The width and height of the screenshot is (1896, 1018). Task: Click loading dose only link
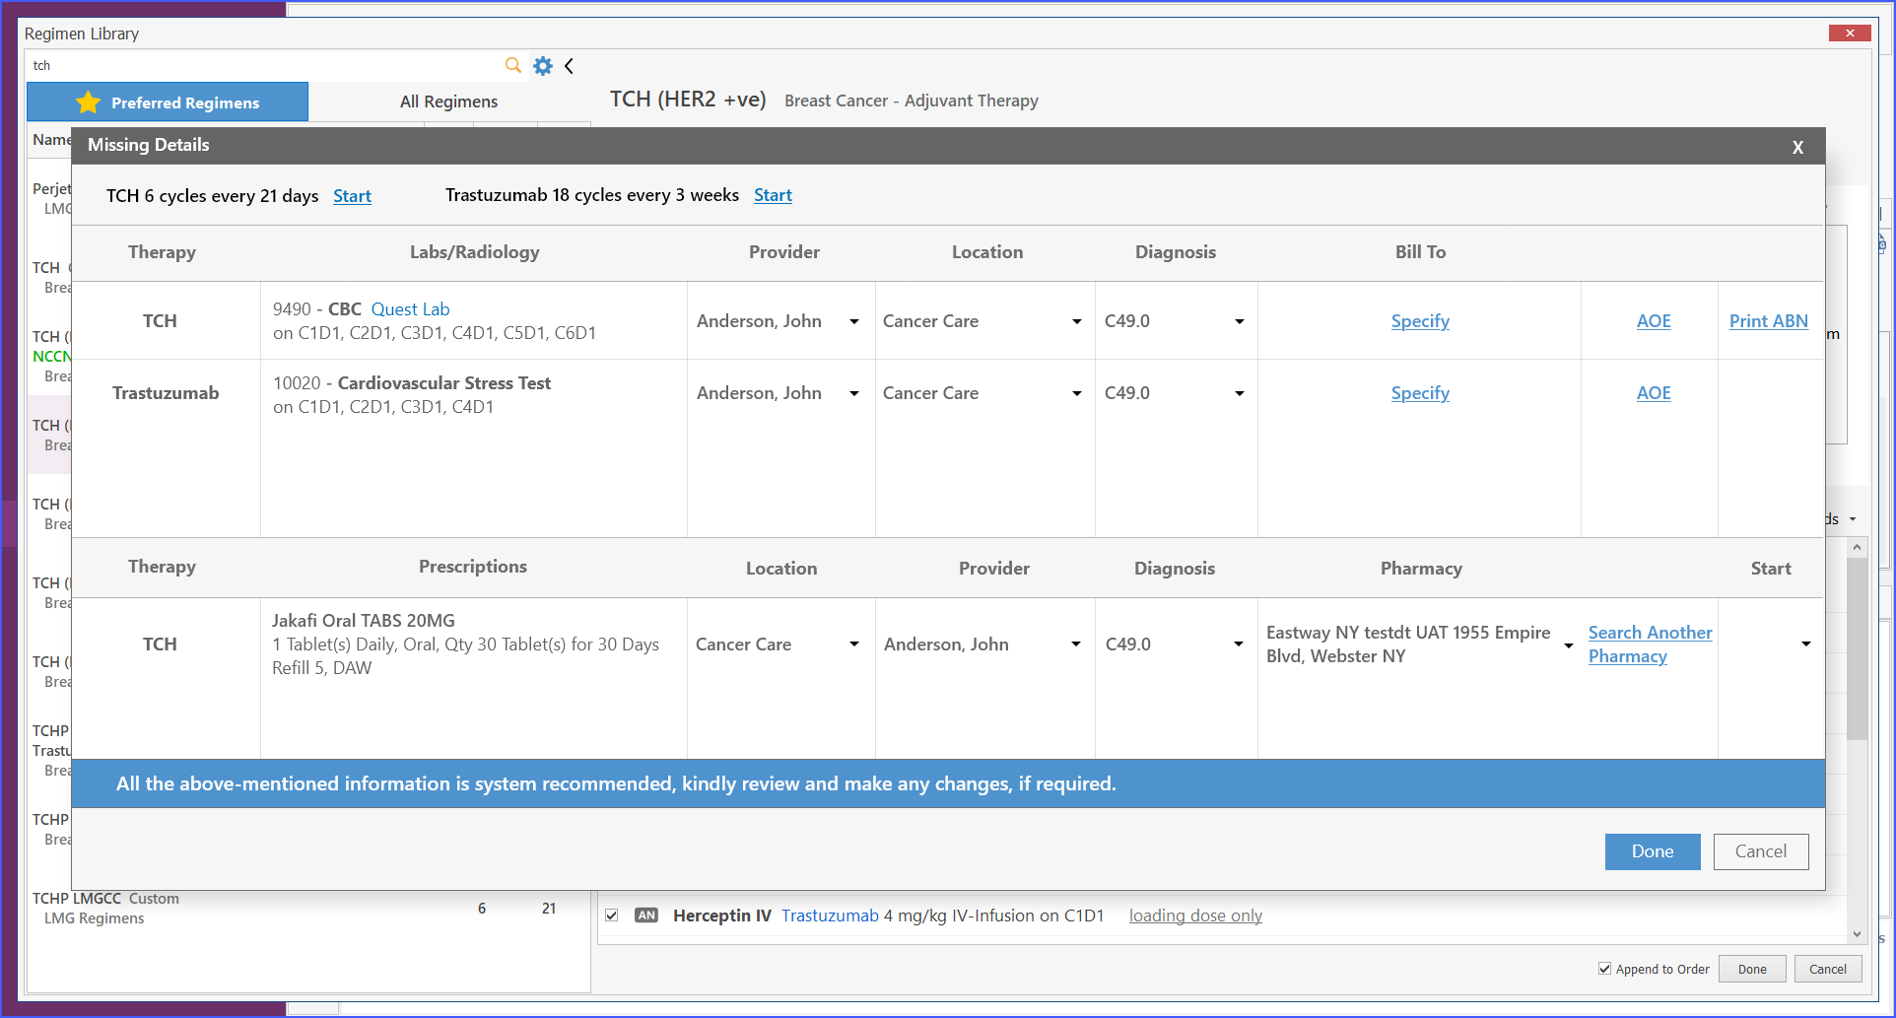coord(1195,916)
